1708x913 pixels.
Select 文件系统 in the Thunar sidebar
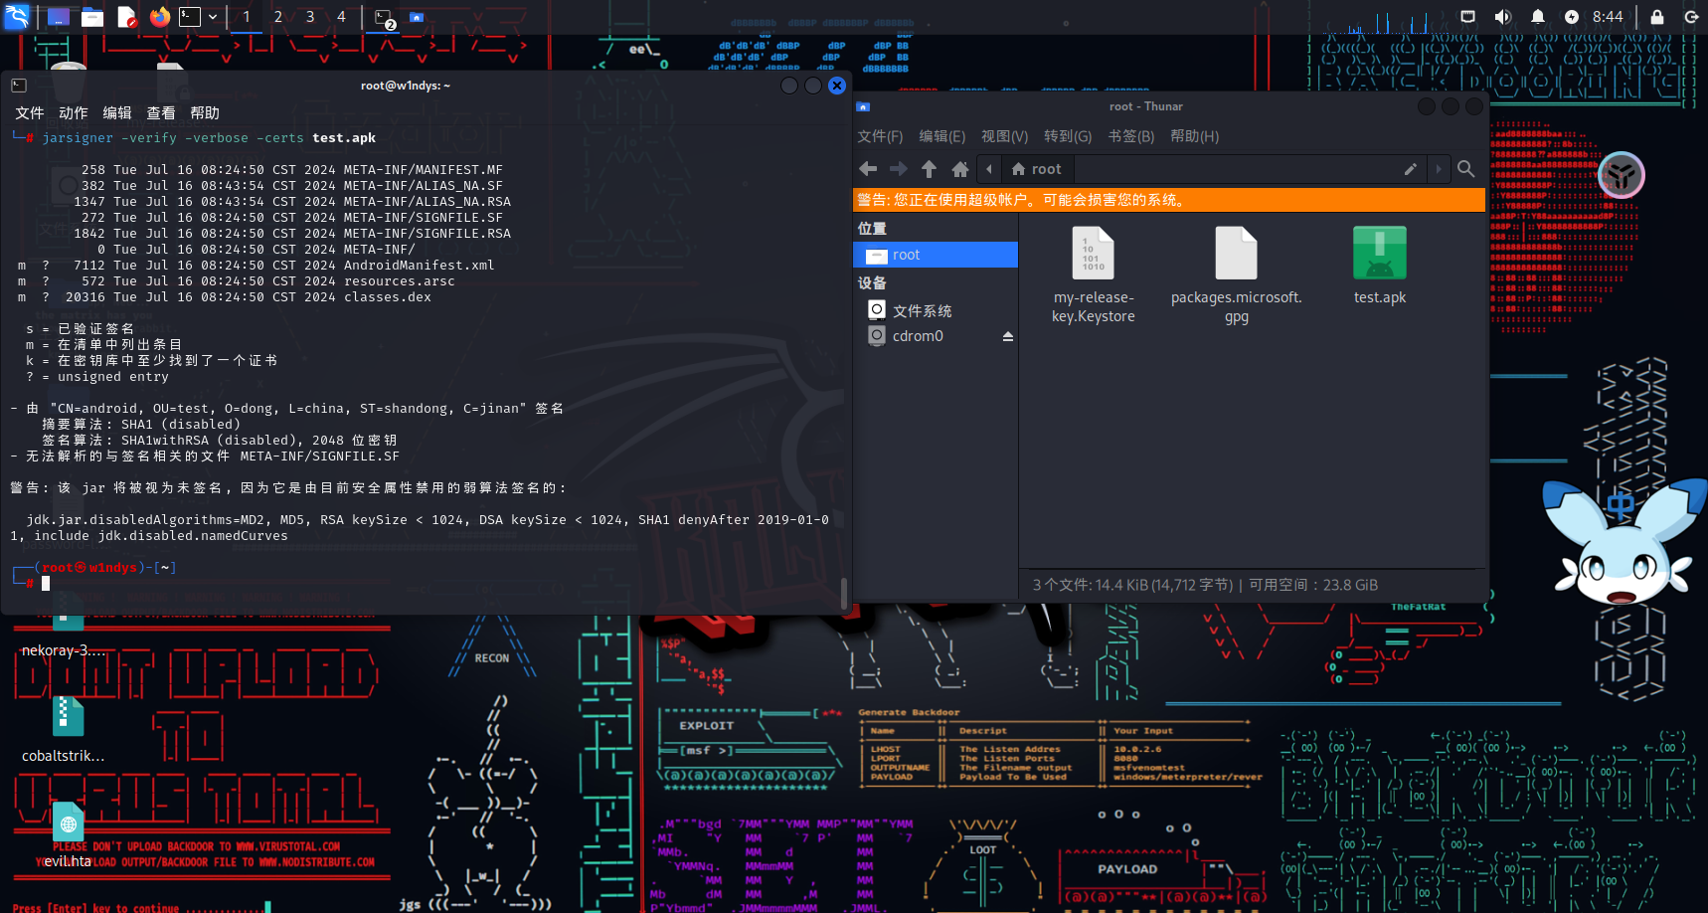click(922, 310)
